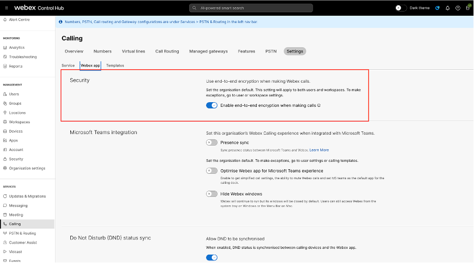Click the Devices sidebar icon

pyautogui.click(x=5, y=131)
